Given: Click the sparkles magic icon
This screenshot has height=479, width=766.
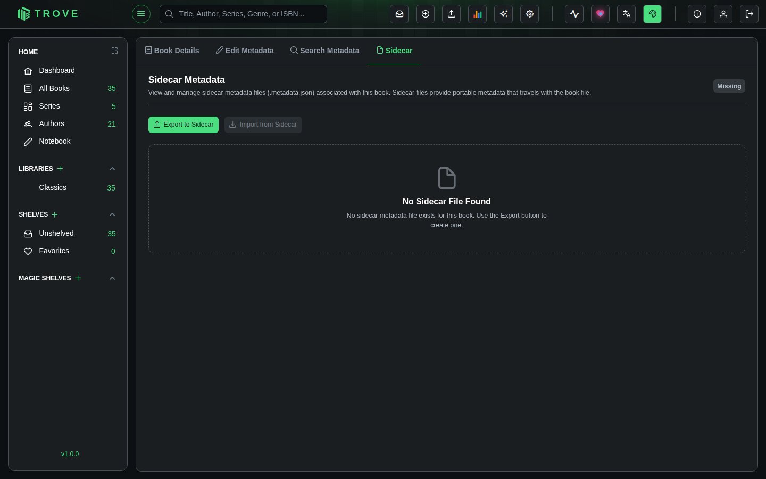Looking at the screenshot, I should (504, 14).
